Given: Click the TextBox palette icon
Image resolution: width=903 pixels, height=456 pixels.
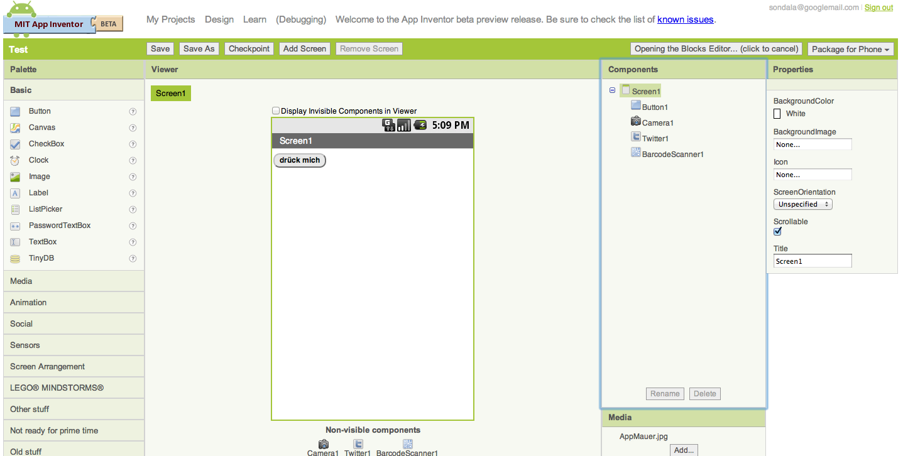Looking at the screenshot, I should (x=15, y=242).
